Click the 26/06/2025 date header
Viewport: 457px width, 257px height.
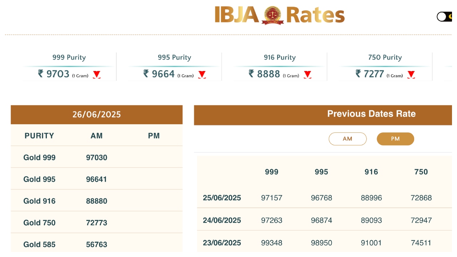(x=96, y=115)
